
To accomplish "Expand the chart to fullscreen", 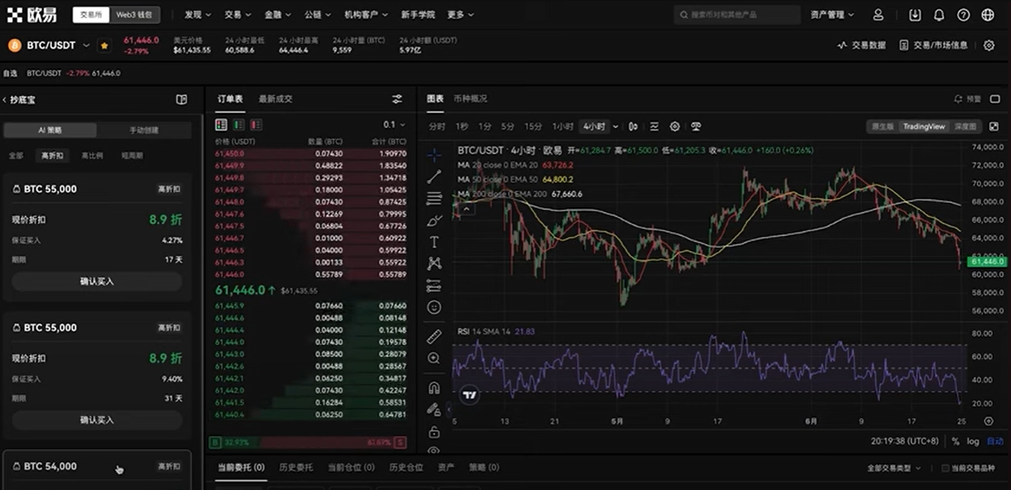I will (992, 127).
